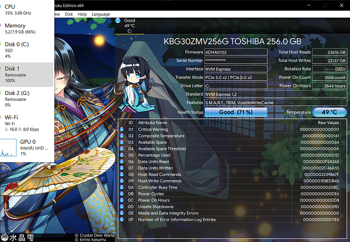Open the Disk menu

(69, 14)
